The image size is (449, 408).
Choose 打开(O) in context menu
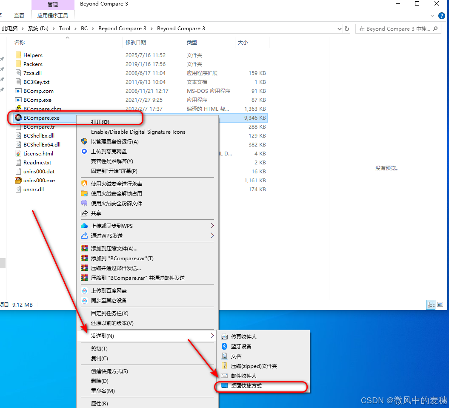148,121
